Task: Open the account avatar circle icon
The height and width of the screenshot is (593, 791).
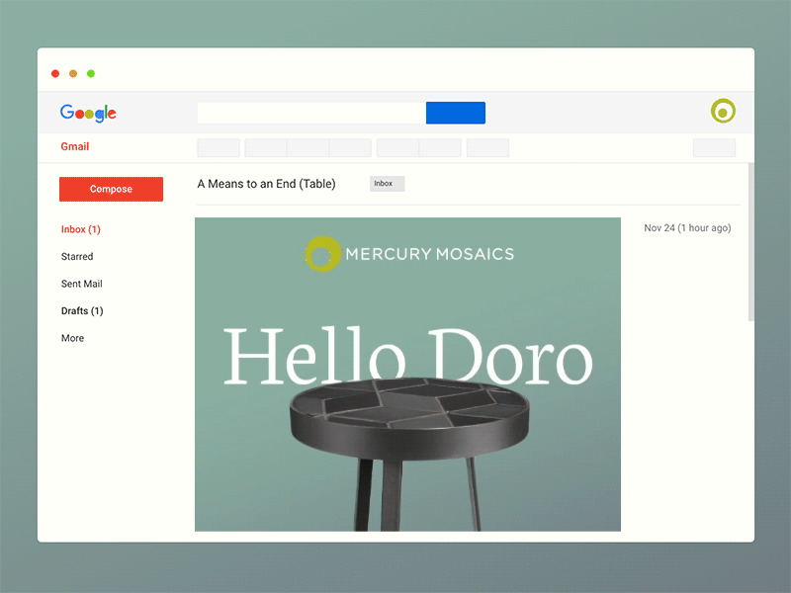Action: 723,111
